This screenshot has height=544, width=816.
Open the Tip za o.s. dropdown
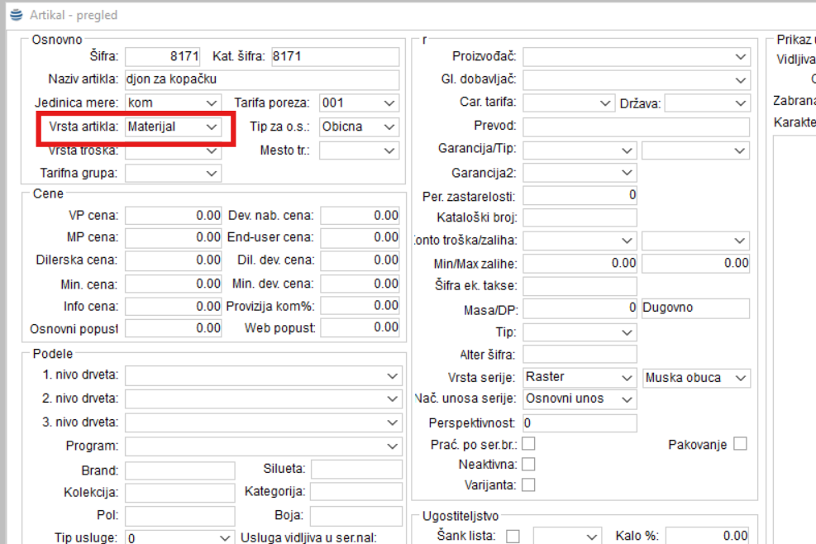click(389, 127)
